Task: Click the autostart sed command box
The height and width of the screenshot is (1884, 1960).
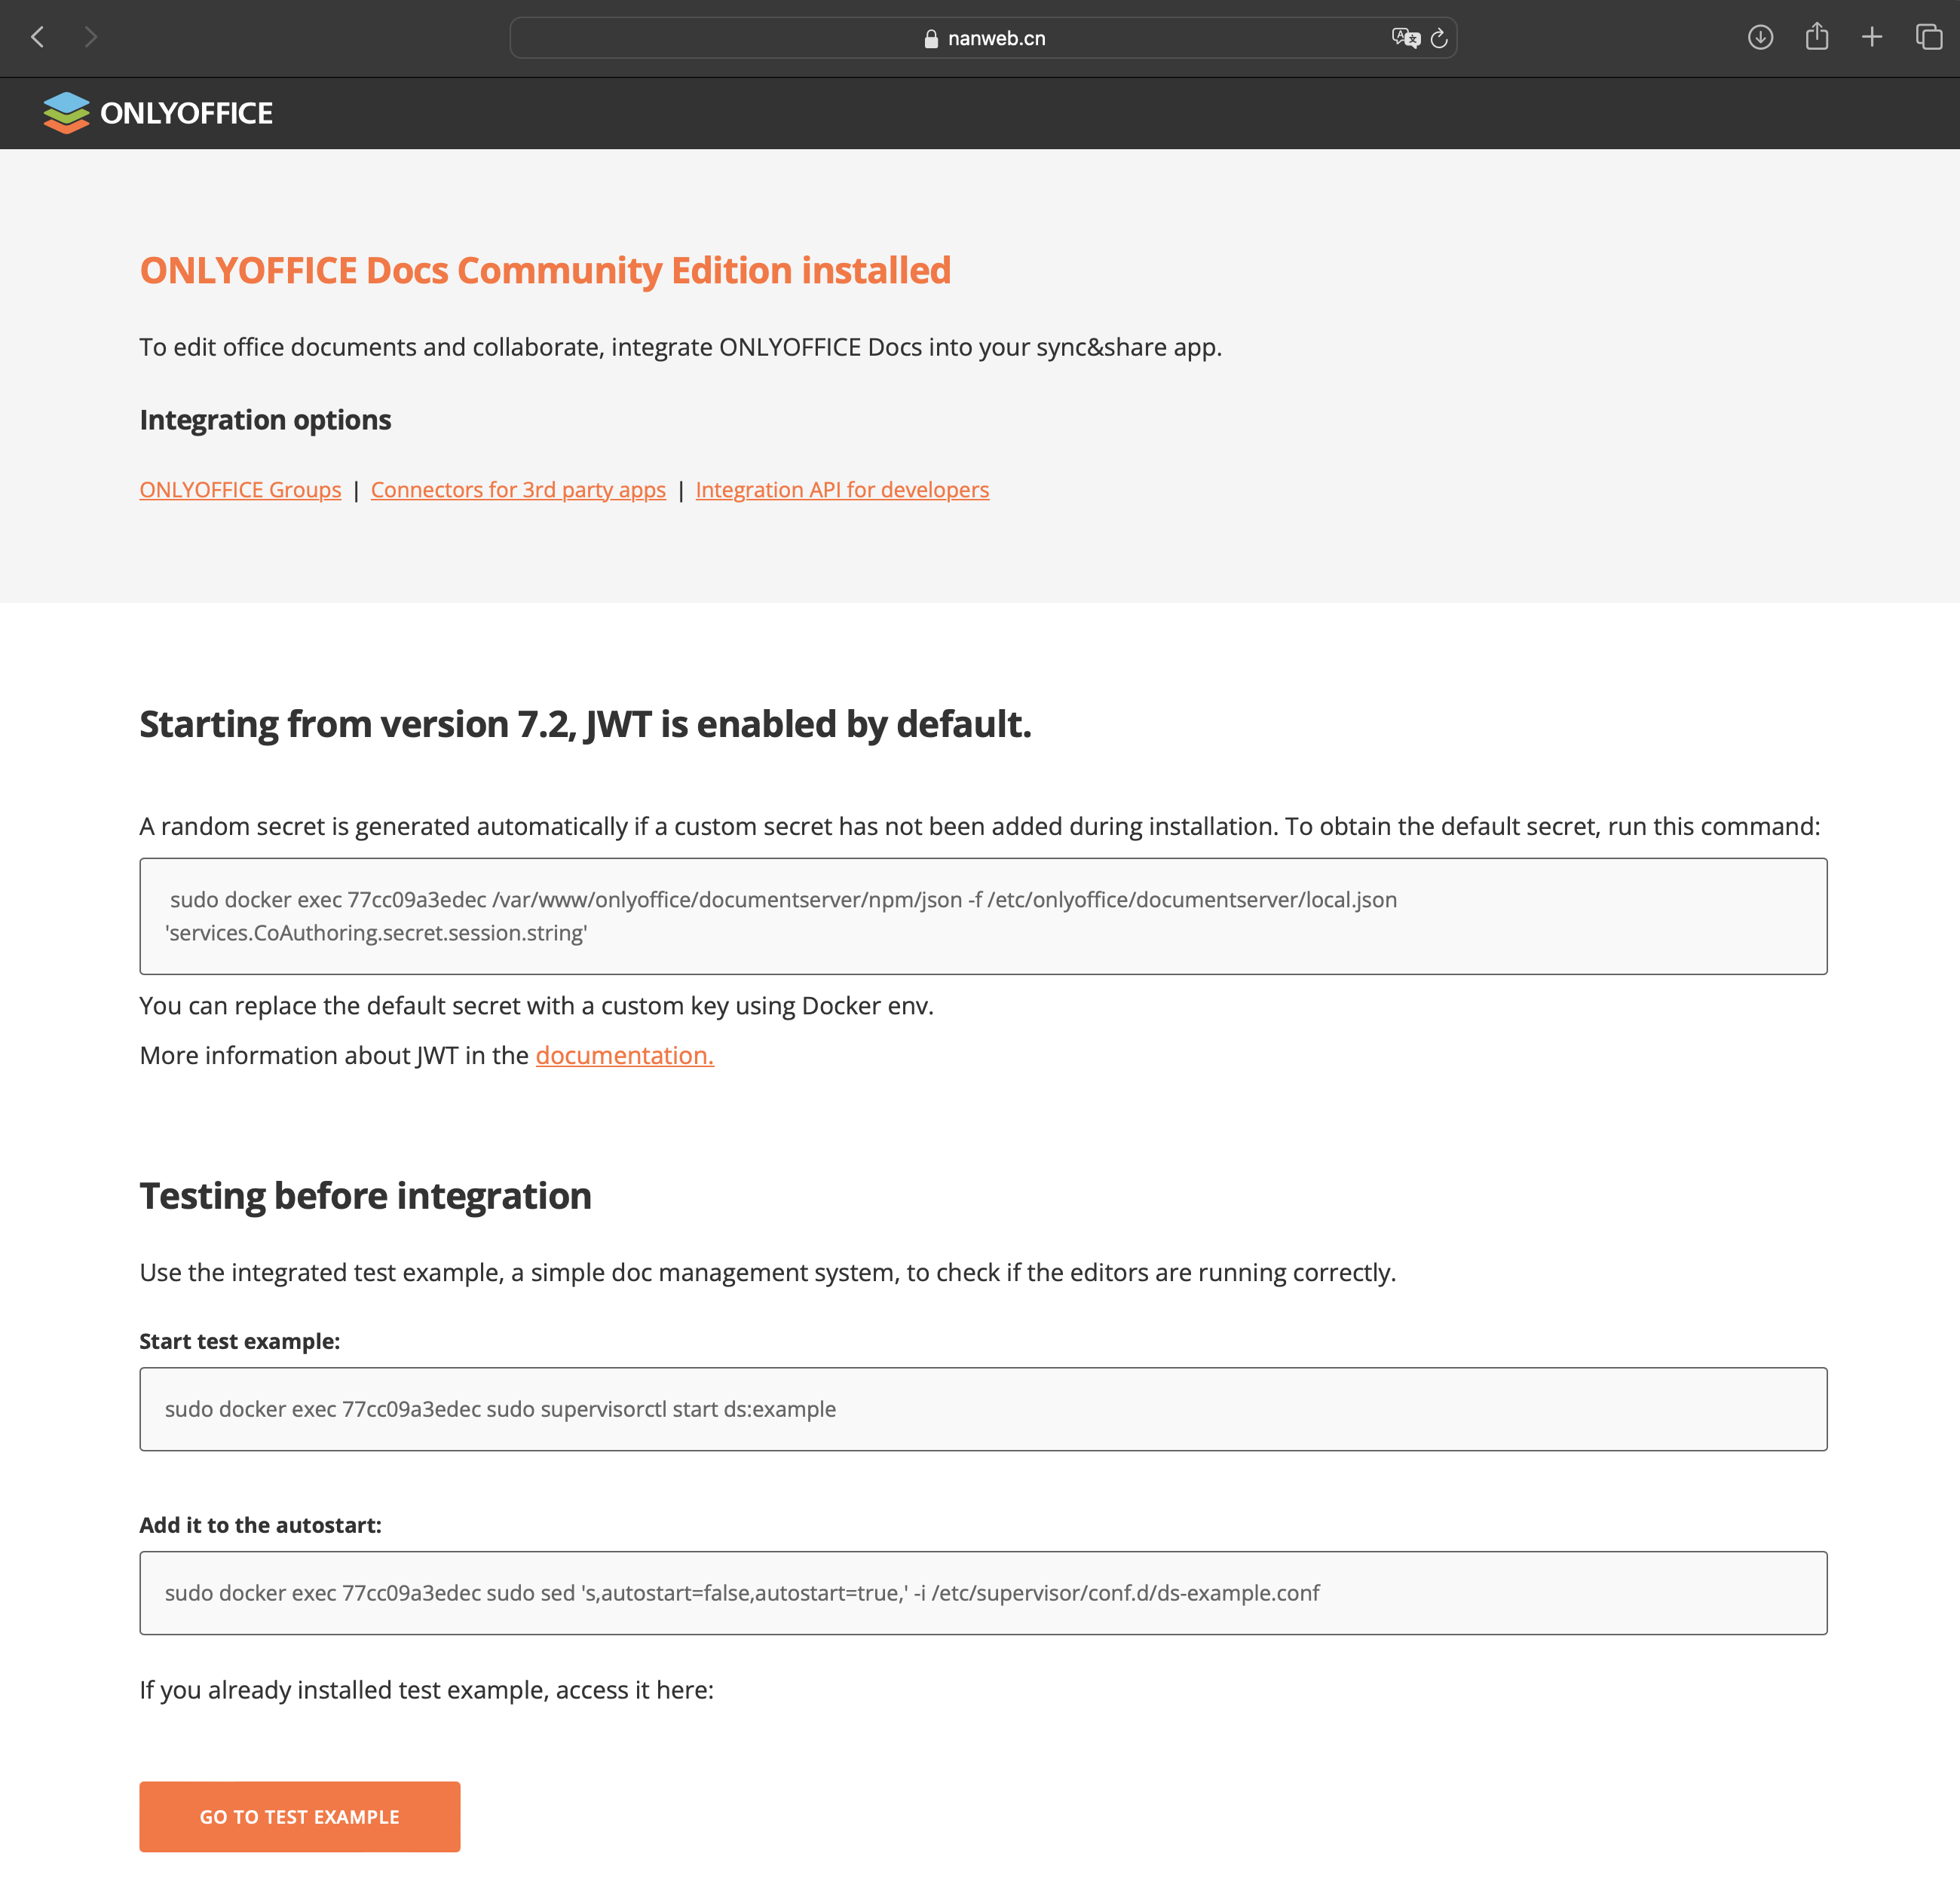Action: point(983,1592)
